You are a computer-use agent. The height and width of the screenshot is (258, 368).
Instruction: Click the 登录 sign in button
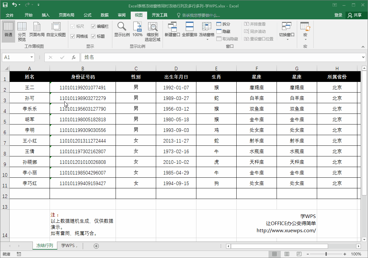[338, 15]
